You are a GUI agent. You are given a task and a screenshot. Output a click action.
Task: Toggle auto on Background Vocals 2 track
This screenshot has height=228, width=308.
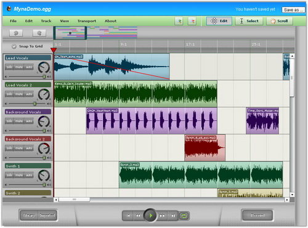coord(29,148)
